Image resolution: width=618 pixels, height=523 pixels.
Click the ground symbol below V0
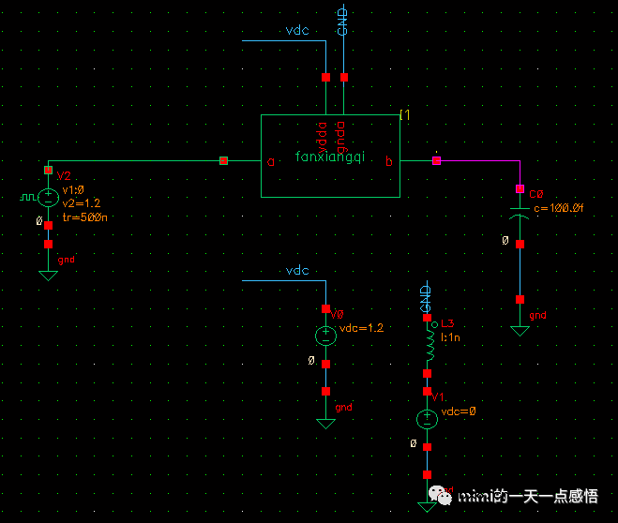(x=325, y=421)
